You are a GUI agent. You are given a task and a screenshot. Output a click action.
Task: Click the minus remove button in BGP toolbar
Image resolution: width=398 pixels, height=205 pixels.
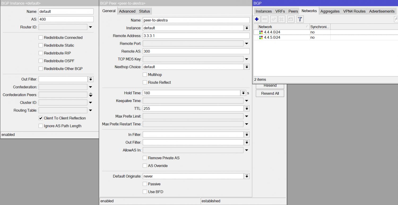[265, 19]
